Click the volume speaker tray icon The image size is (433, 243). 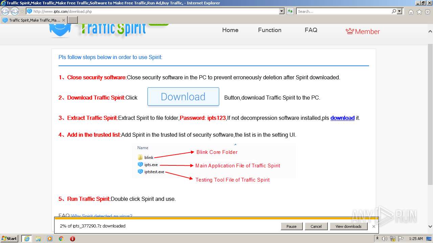(x=385, y=239)
